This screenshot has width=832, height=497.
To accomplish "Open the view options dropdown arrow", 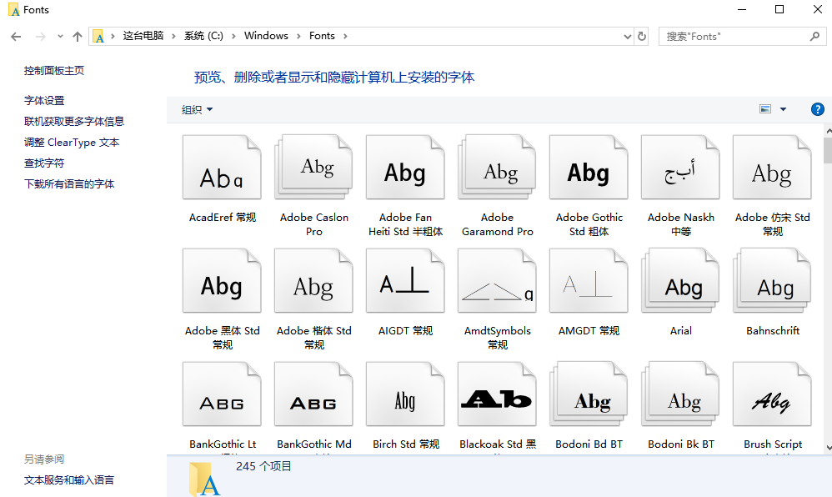I will (x=782, y=108).
